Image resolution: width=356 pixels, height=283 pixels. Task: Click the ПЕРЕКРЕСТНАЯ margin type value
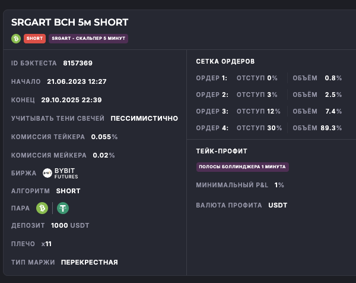(90, 262)
